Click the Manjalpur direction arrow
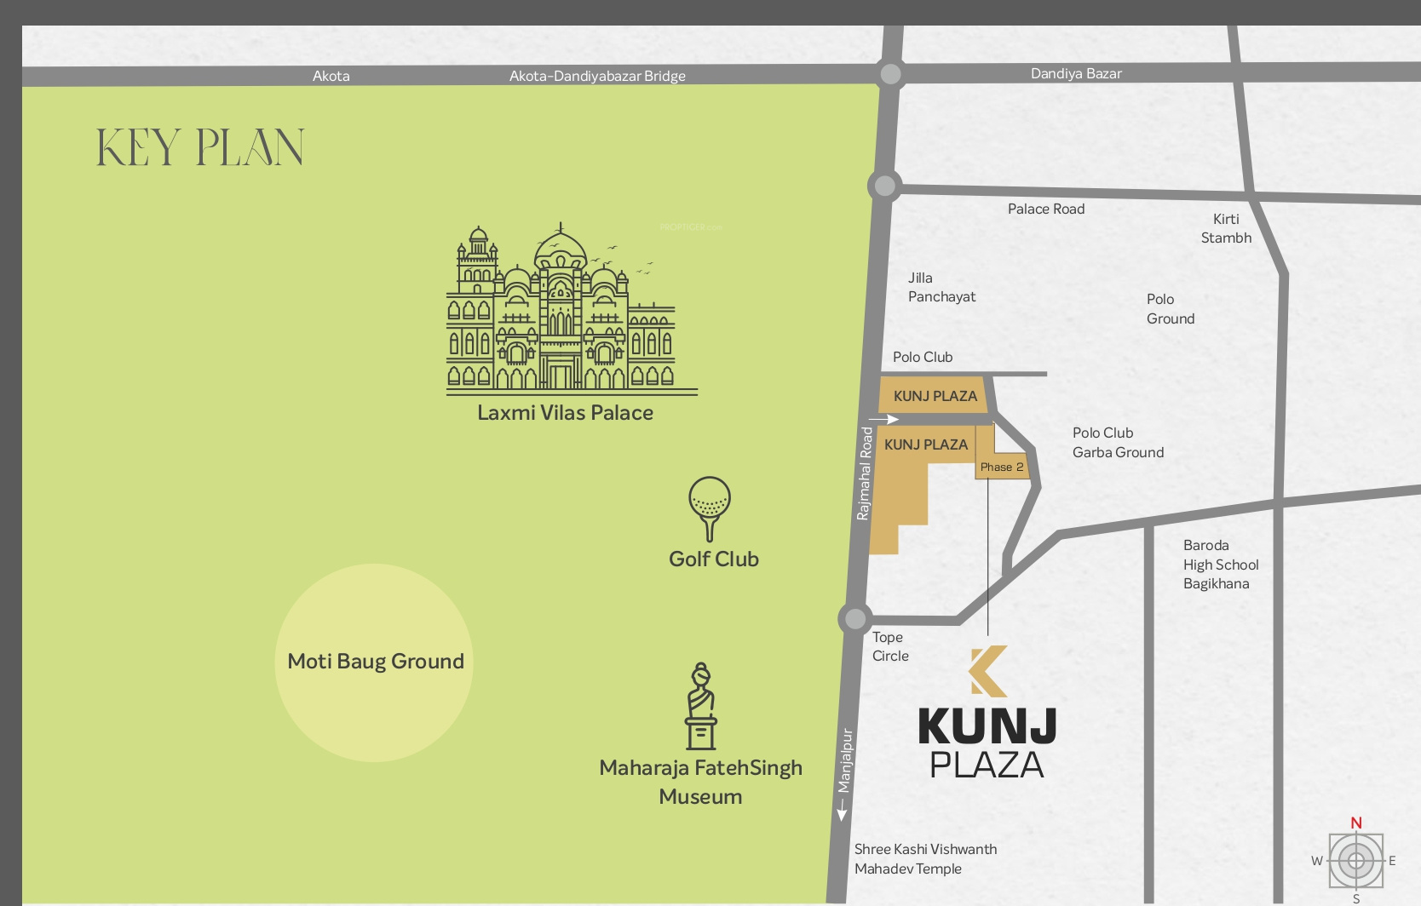Image resolution: width=1421 pixels, height=906 pixels. [x=843, y=811]
